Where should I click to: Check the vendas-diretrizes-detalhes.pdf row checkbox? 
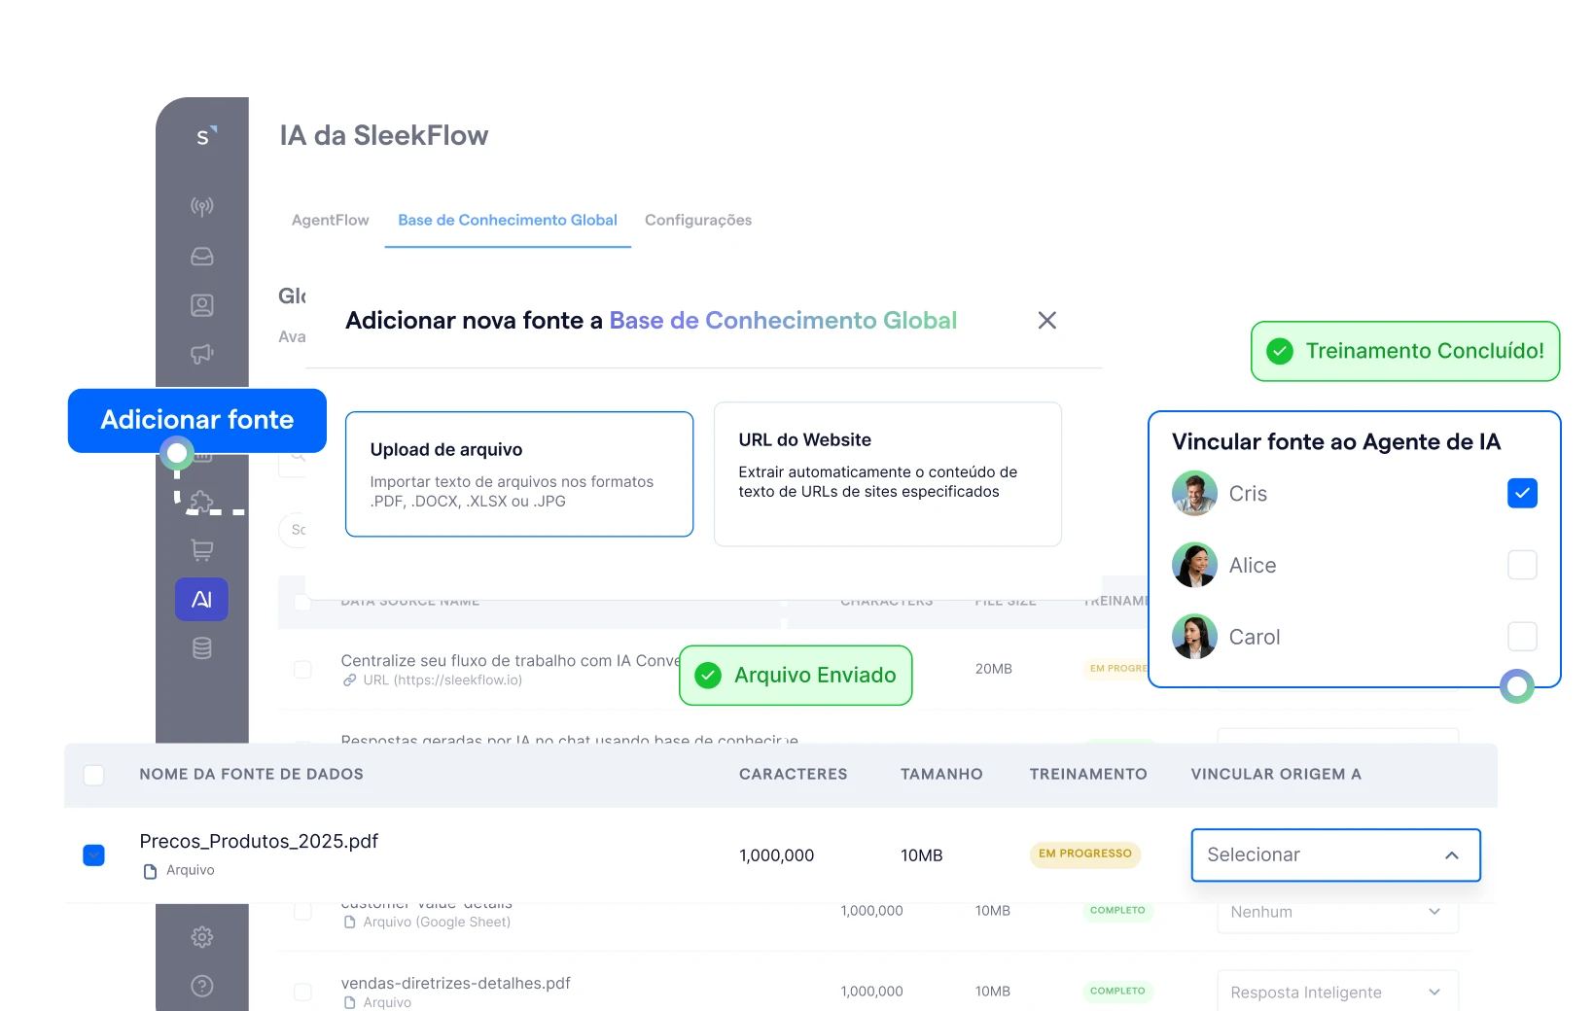point(302,992)
